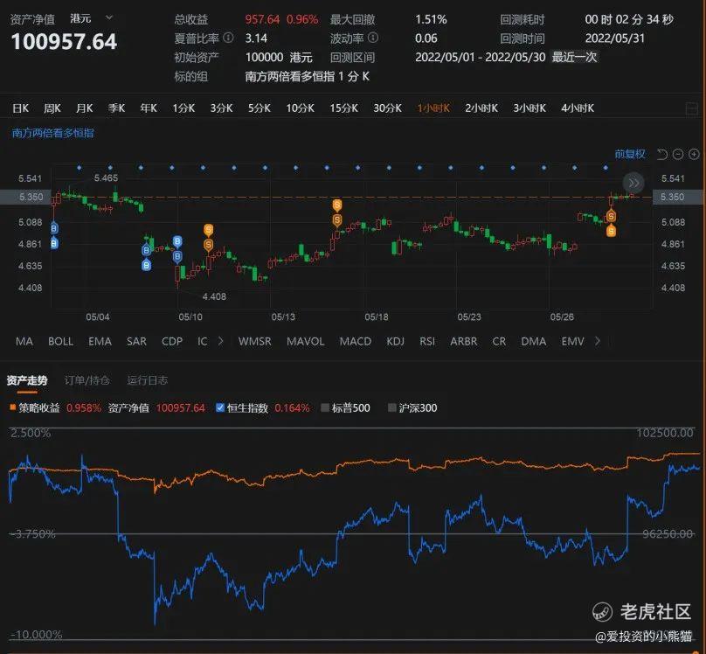
Task: Check the 标普500 benchmark checkbox
Action: click(325, 408)
